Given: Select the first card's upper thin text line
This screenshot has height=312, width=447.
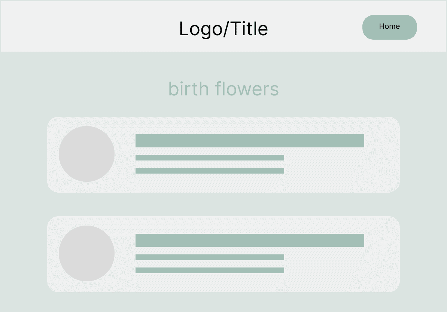Looking at the screenshot, I should tap(210, 157).
